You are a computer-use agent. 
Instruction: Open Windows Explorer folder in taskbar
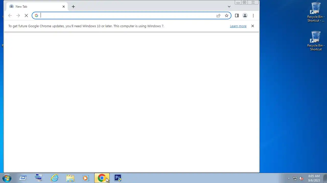(x=70, y=178)
